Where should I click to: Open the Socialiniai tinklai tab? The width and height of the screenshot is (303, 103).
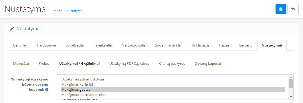pyautogui.click(x=168, y=45)
